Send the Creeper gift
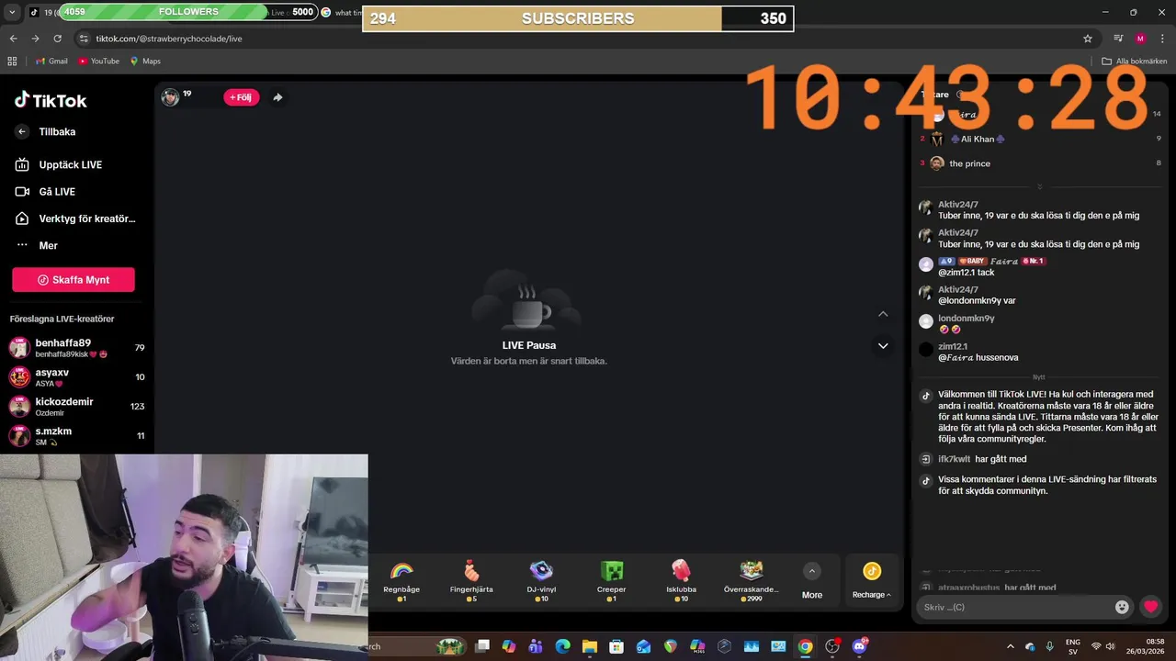 tap(611, 581)
